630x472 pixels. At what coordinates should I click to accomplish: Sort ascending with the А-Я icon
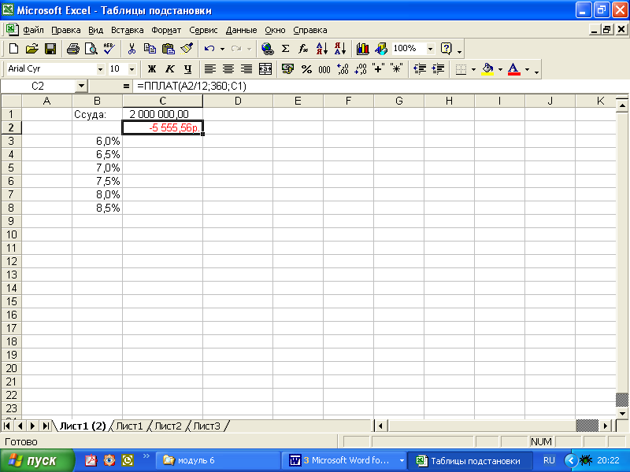pos(322,49)
